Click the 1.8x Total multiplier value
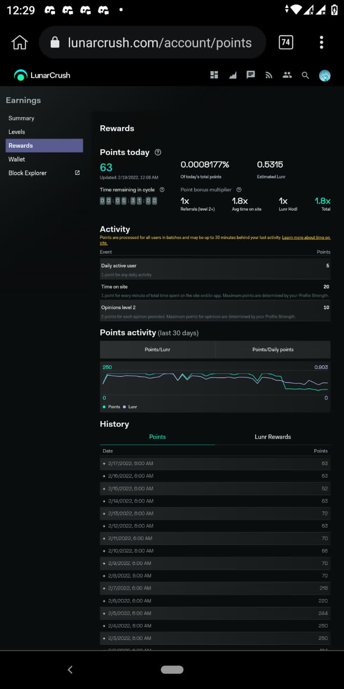This screenshot has height=689, width=344. (x=322, y=201)
